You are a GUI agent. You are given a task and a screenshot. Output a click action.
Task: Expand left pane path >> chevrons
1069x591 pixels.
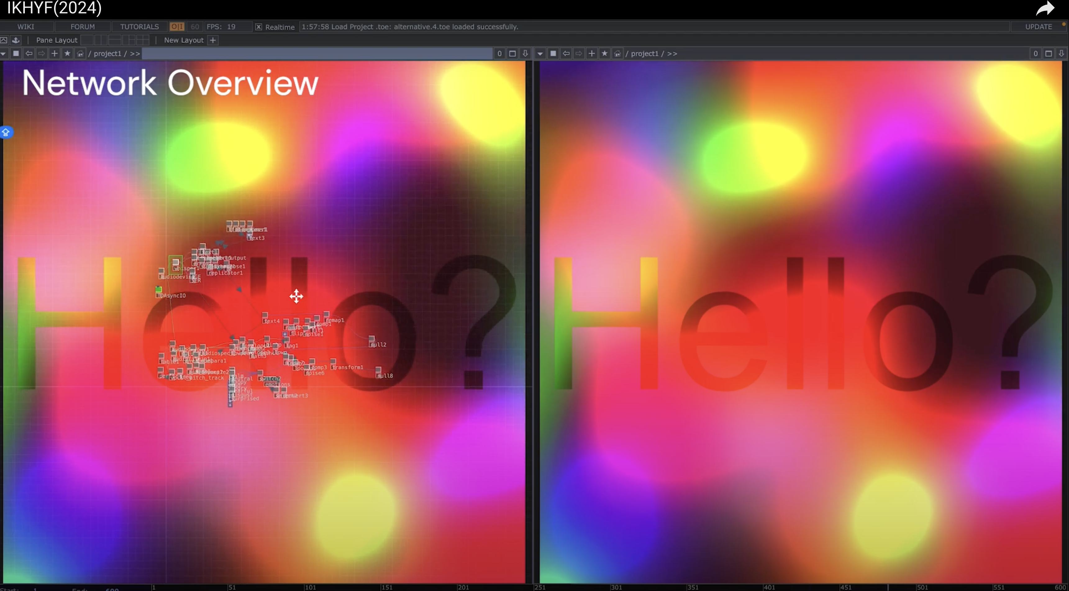click(135, 53)
